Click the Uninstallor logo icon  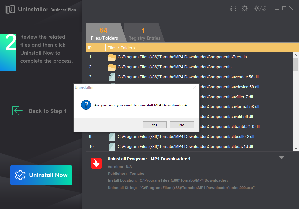(x=10, y=9)
